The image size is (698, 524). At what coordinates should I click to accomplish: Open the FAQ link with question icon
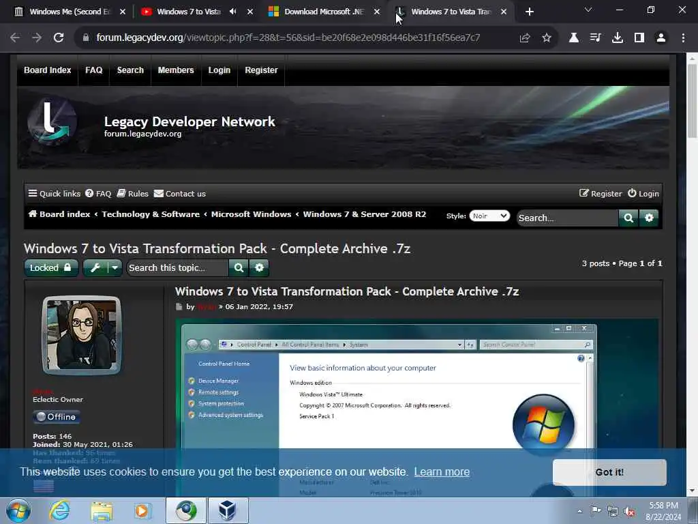pos(98,194)
